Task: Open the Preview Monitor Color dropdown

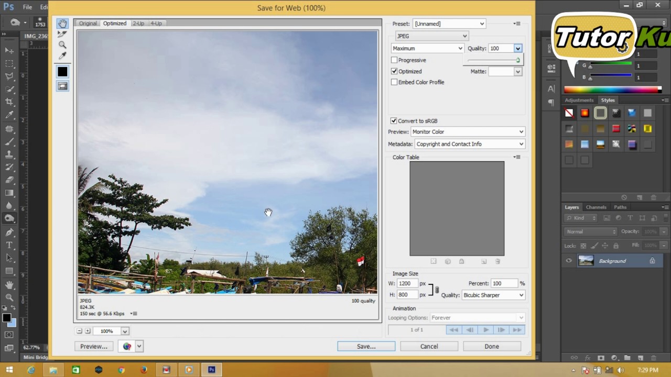Action: point(468,132)
